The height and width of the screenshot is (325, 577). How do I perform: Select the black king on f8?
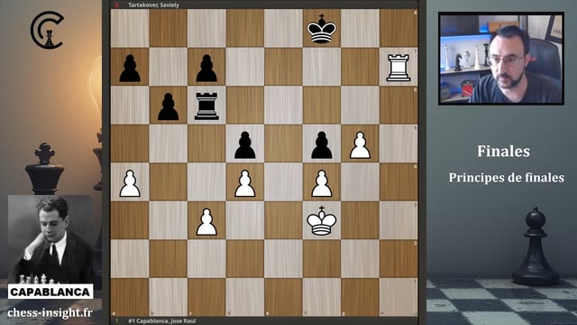point(322,29)
